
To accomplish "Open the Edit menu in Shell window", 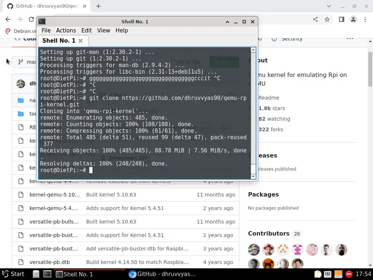I will (x=86, y=31).
